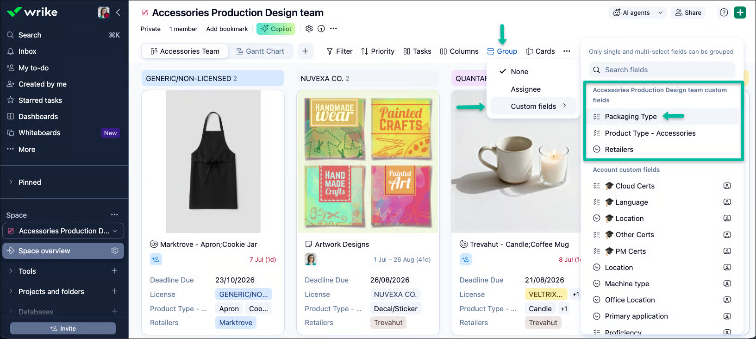Open more toolbar options (three dots)
Viewport: 756px width, 339px height.
coord(567,51)
